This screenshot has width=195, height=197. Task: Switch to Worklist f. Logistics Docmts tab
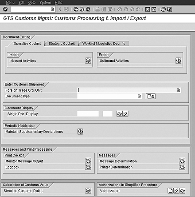point(104,44)
